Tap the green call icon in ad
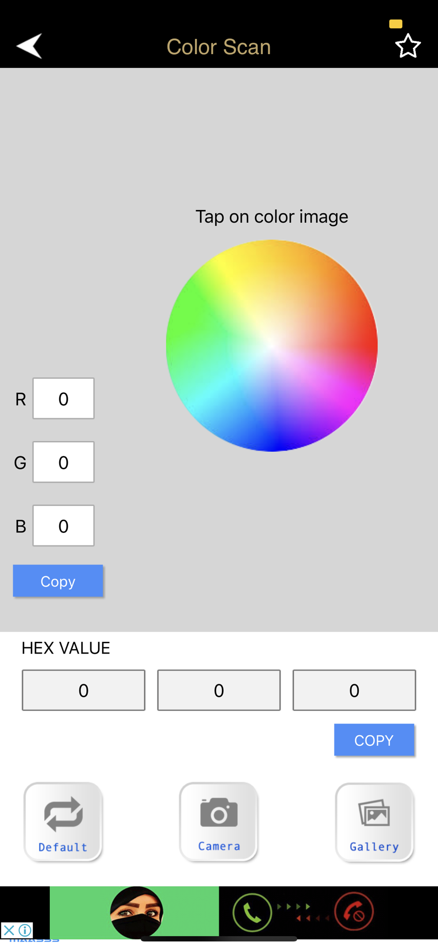Viewport: 438px width, 950px height. coord(252,912)
